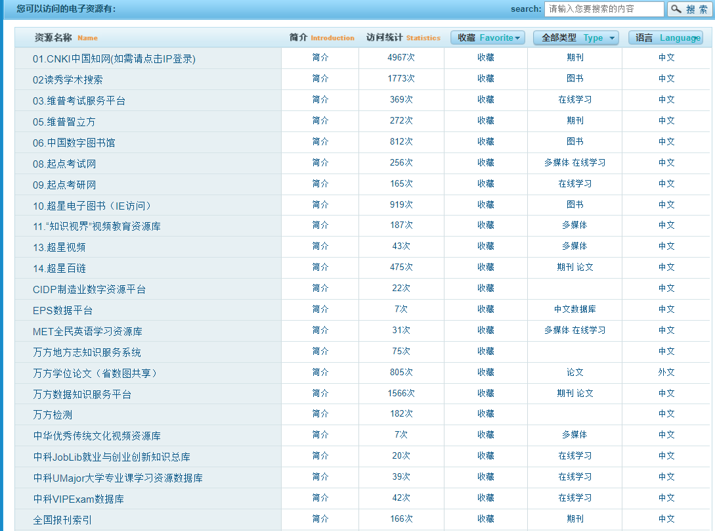View 简介 for 万方检测 row
This screenshot has height=531, width=715.
pyautogui.click(x=320, y=413)
